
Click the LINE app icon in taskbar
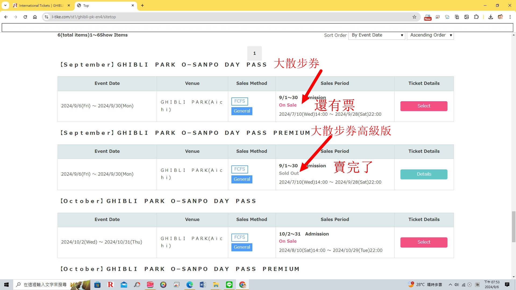[x=229, y=284]
